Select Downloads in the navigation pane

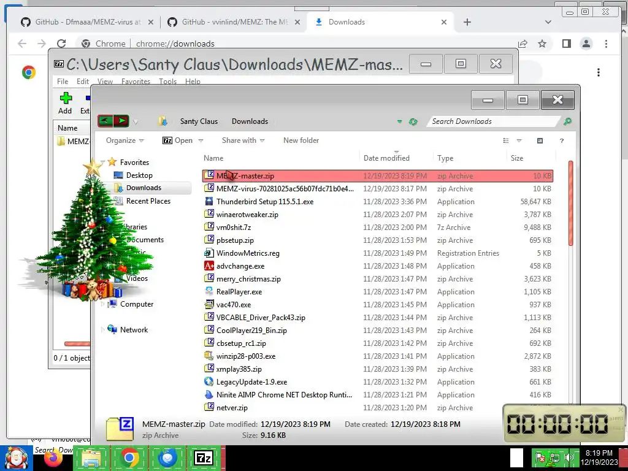(x=144, y=188)
